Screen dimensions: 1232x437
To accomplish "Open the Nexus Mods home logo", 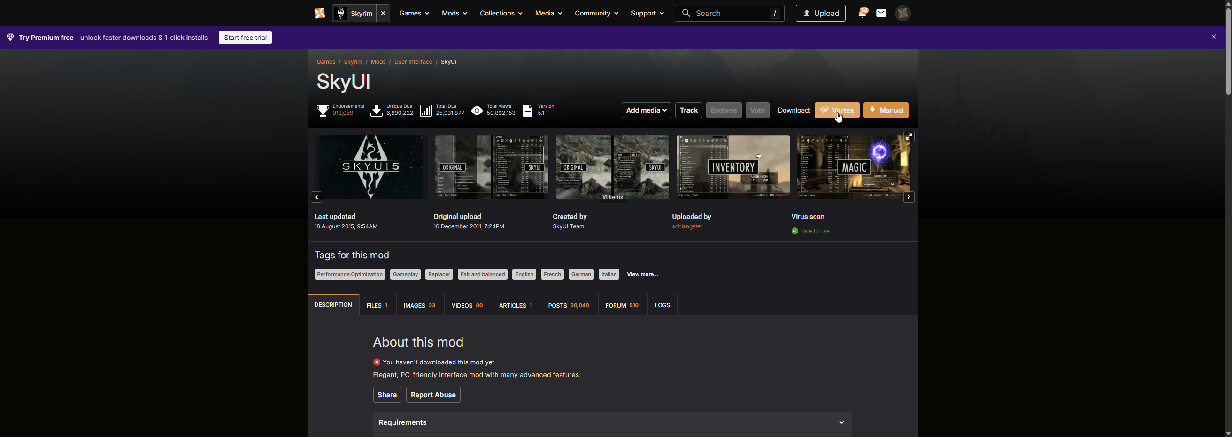I will pos(319,14).
